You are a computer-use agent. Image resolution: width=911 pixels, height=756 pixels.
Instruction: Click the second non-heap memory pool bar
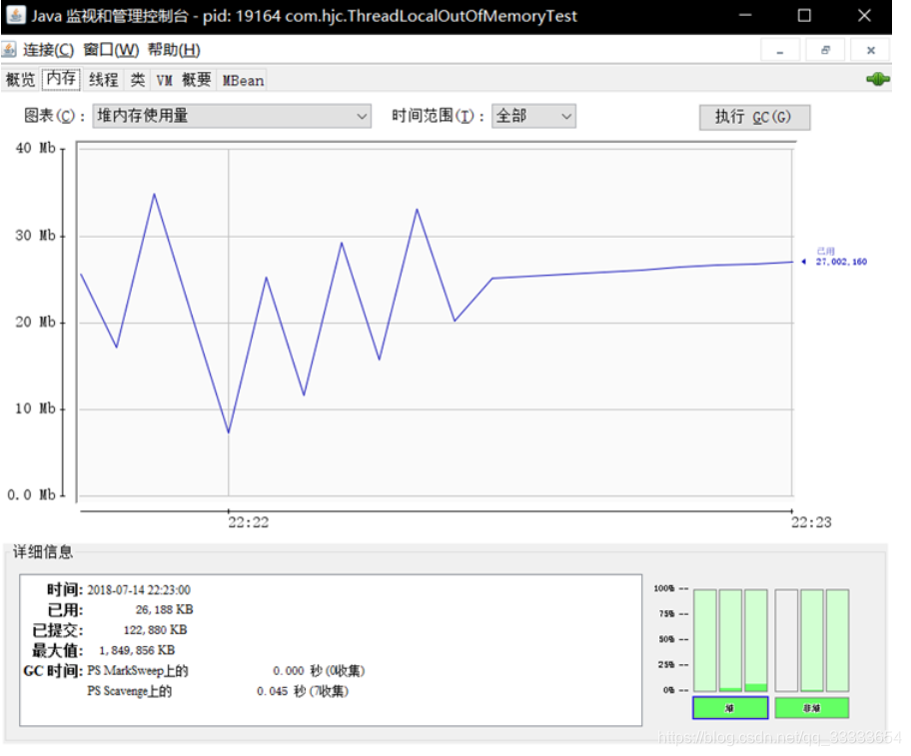coord(812,640)
